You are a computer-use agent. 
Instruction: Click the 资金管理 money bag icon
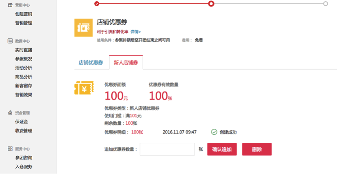pos(10,113)
